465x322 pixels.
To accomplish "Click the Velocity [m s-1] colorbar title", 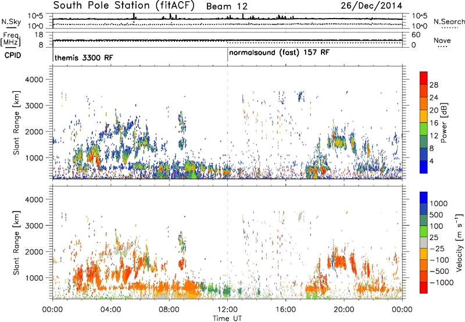I will point(459,242).
